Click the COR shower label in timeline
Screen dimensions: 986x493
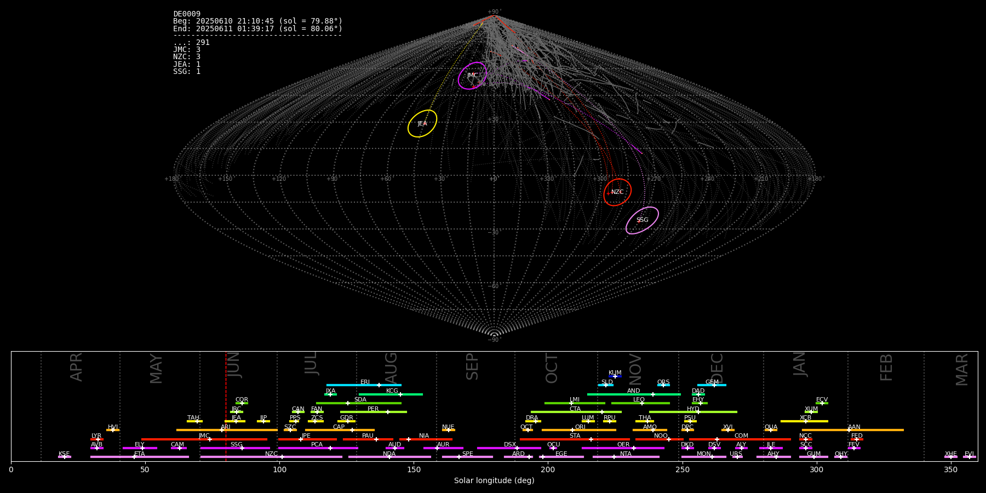[242, 400]
